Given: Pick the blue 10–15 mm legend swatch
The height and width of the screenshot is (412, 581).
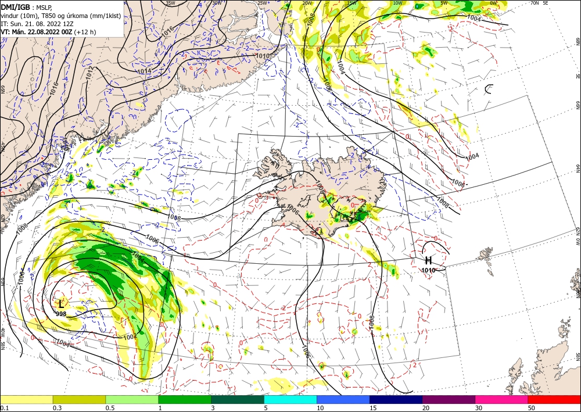Looking at the screenshot, I should [343, 399].
